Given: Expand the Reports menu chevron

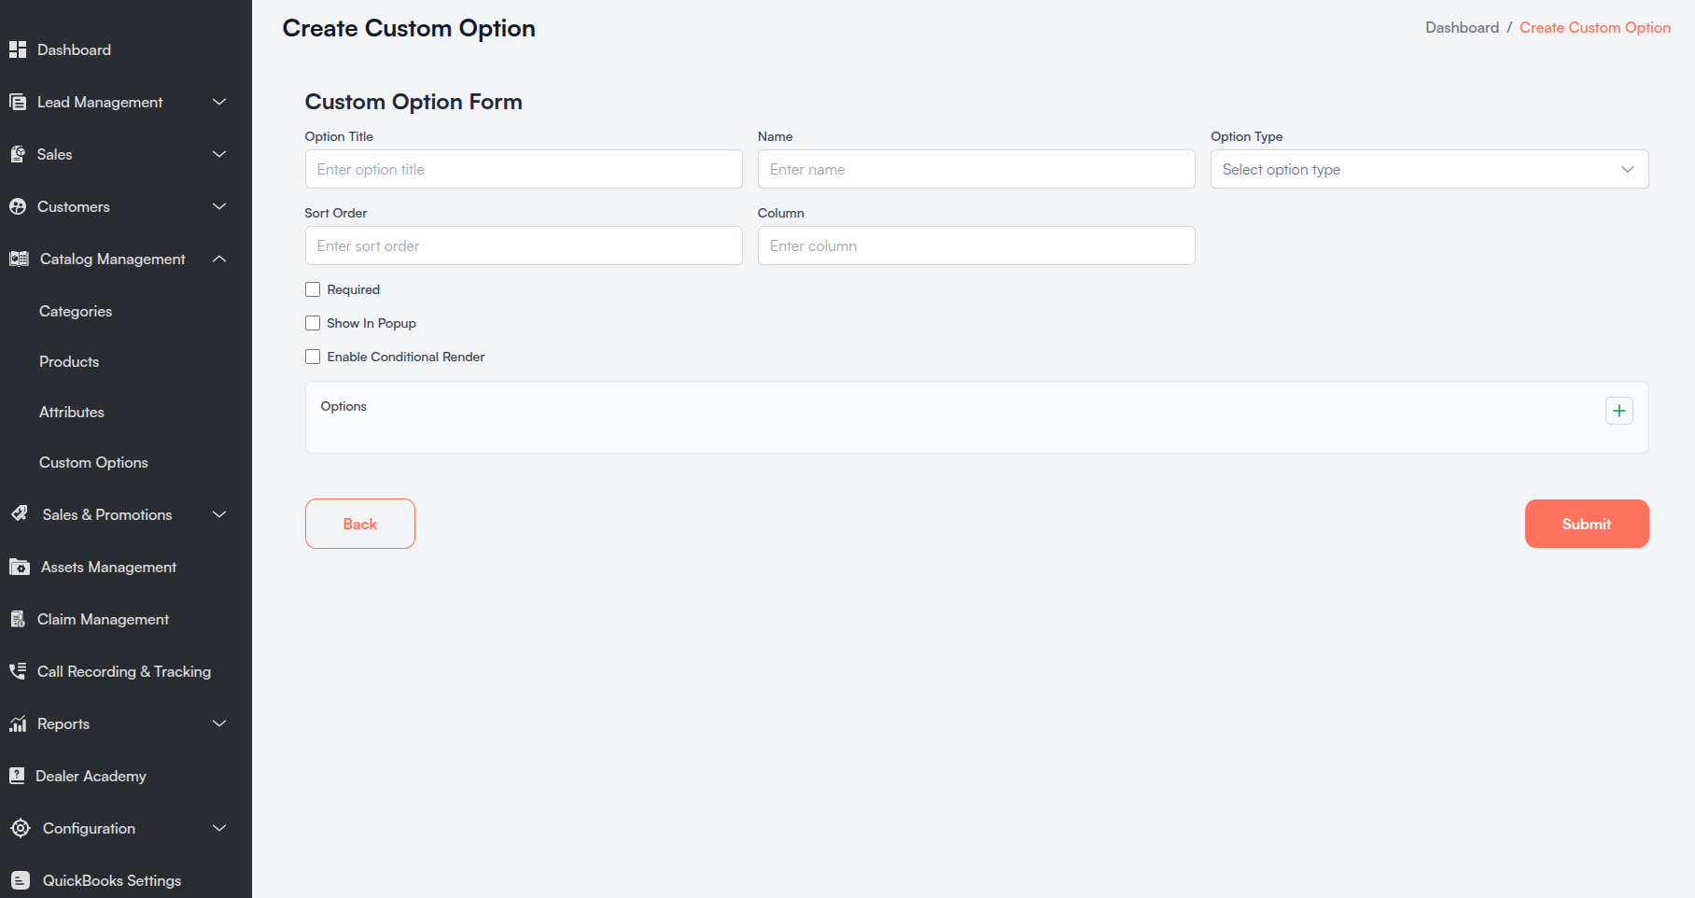Looking at the screenshot, I should (219, 723).
